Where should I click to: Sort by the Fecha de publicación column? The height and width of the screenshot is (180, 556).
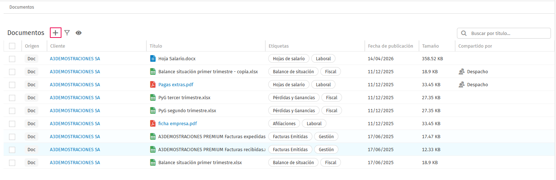pyautogui.click(x=390, y=46)
